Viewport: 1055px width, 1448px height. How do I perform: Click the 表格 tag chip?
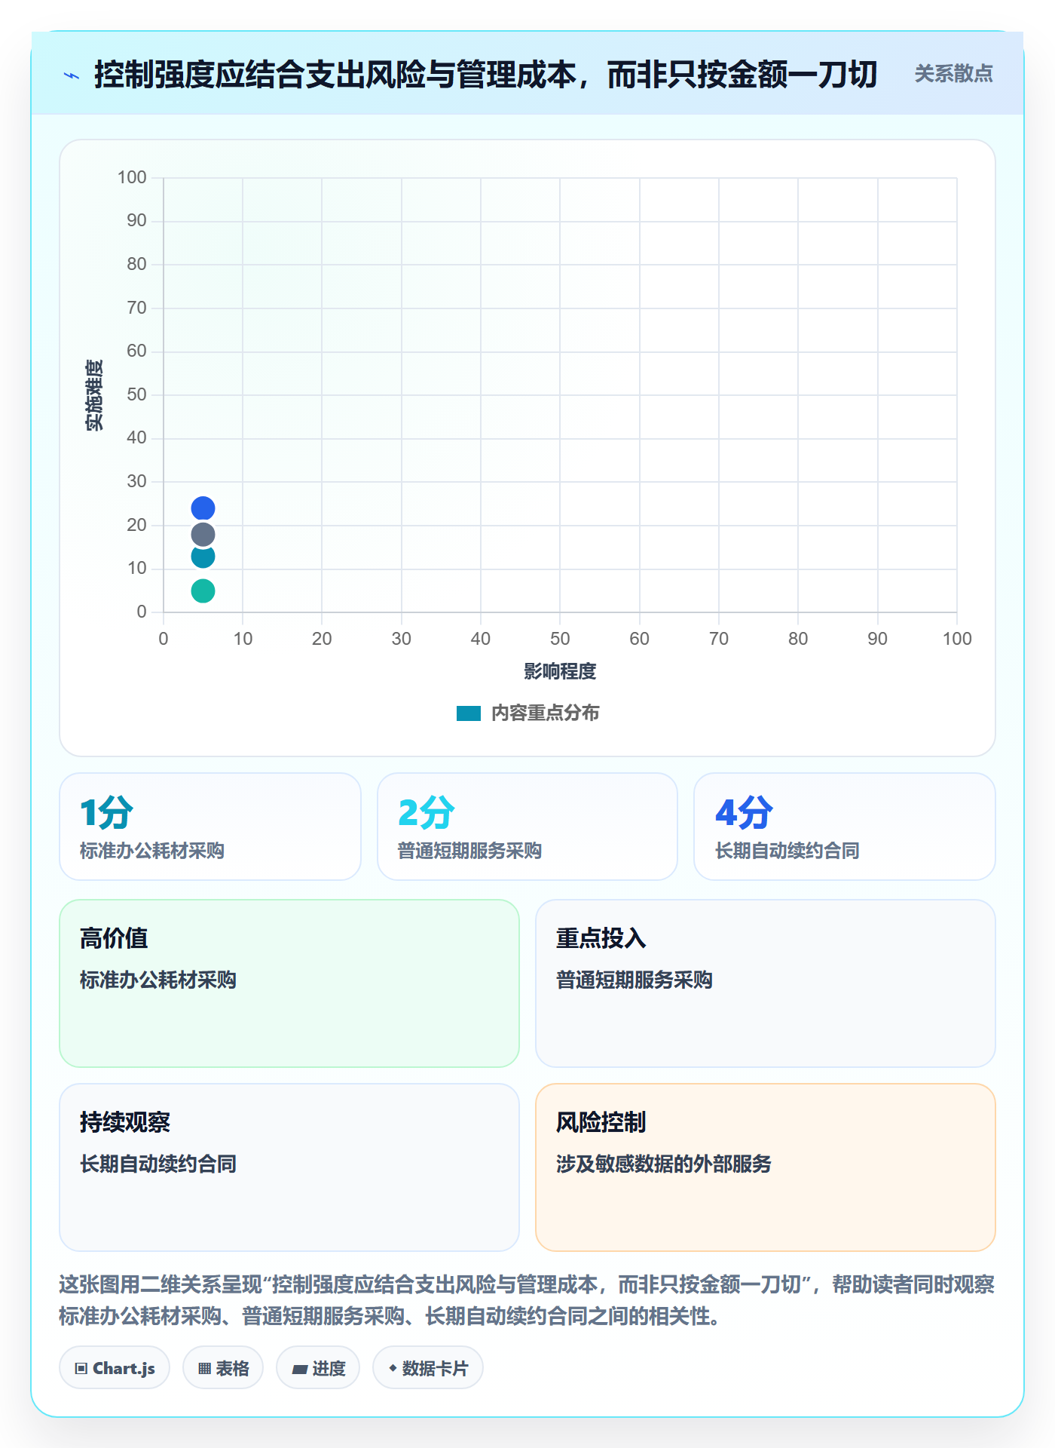tap(223, 1368)
